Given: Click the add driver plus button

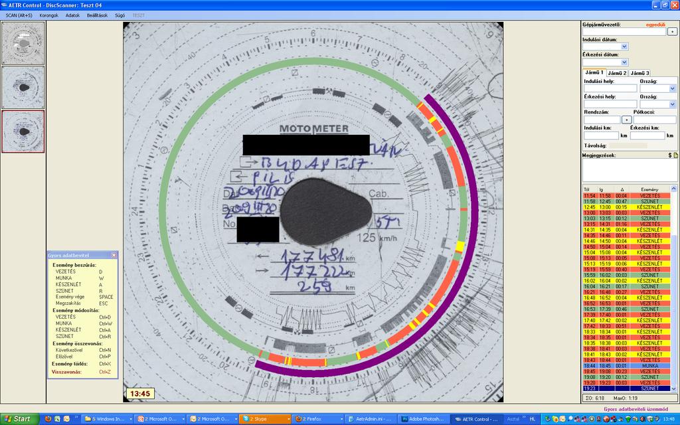Looking at the screenshot, I should click(x=672, y=32).
